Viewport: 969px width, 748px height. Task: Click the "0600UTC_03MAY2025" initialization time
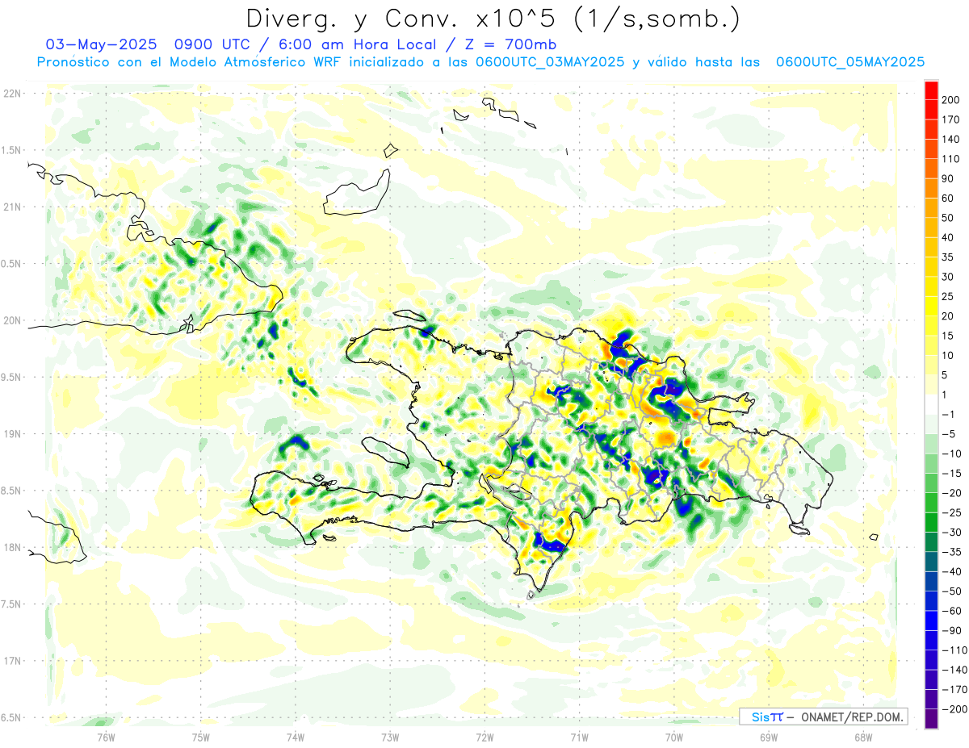pyautogui.click(x=550, y=62)
